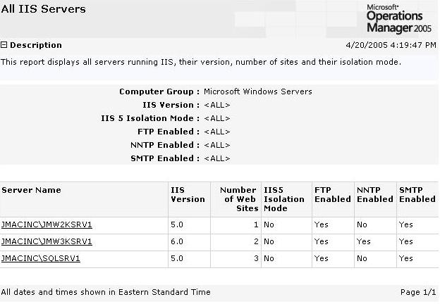
Task: Click the report timestamp 4/20/2005
Action: 391,45
